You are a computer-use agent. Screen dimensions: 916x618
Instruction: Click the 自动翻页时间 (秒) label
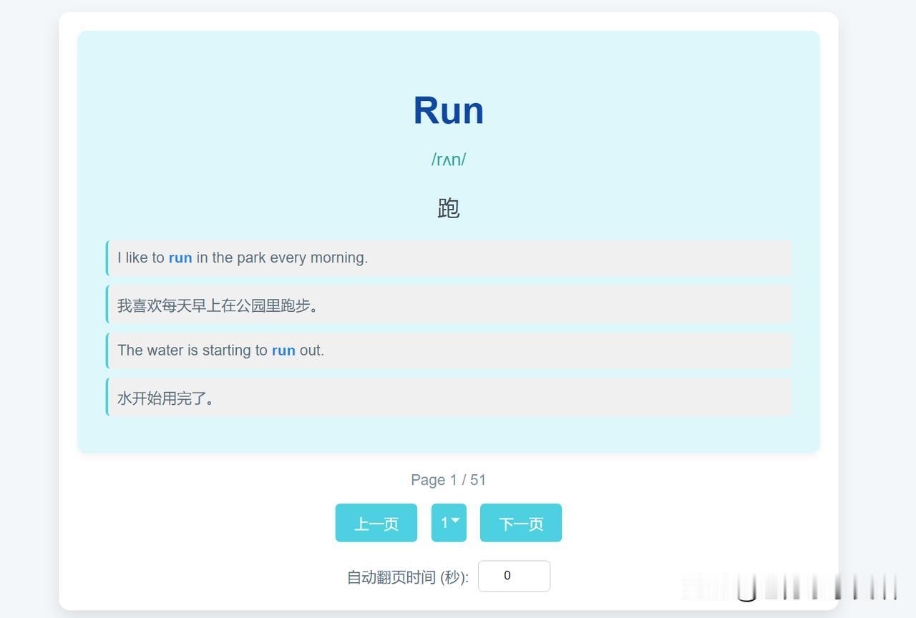point(408,577)
